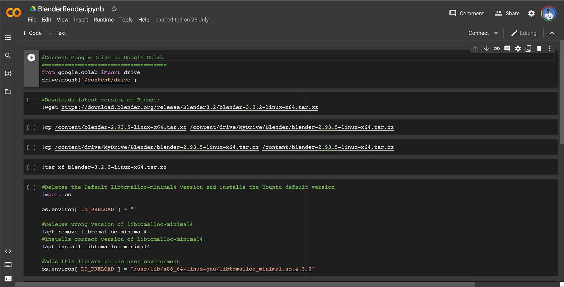Open the find and replace panel
564x287 pixels.
[x=8, y=55]
